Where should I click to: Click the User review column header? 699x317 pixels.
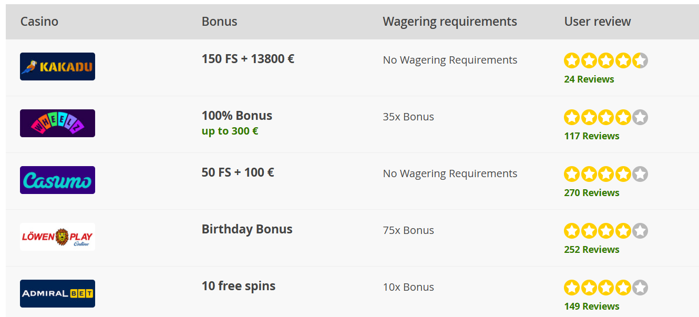tap(598, 22)
